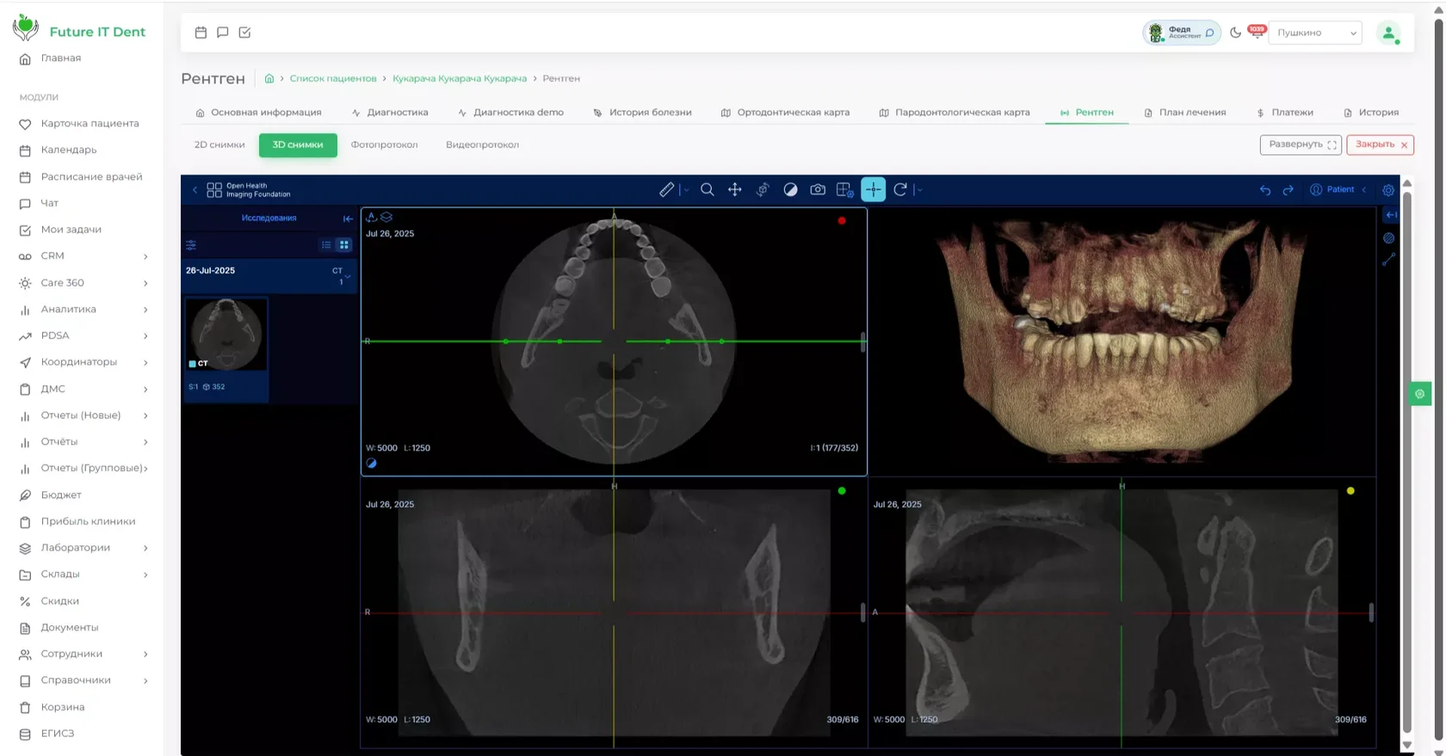Toggle the crosshairs tool
The height and width of the screenshot is (756, 1446).
tap(873, 190)
